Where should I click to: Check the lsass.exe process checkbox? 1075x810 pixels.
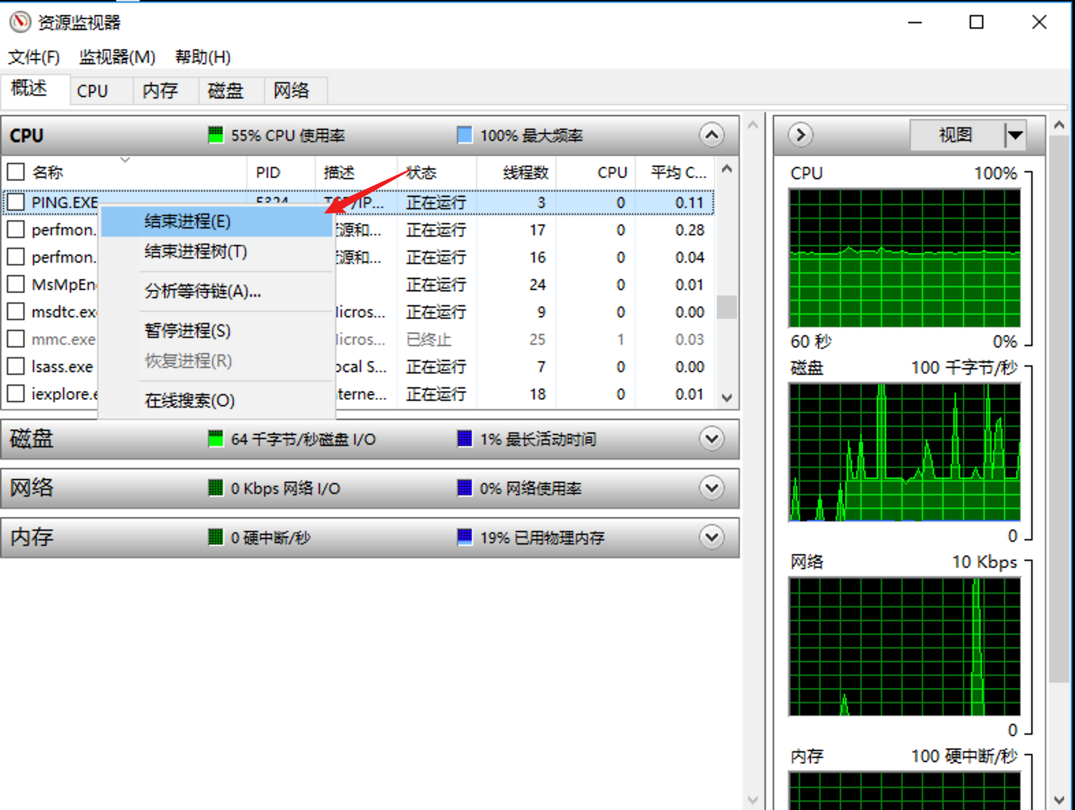pyautogui.click(x=16, y=366)
